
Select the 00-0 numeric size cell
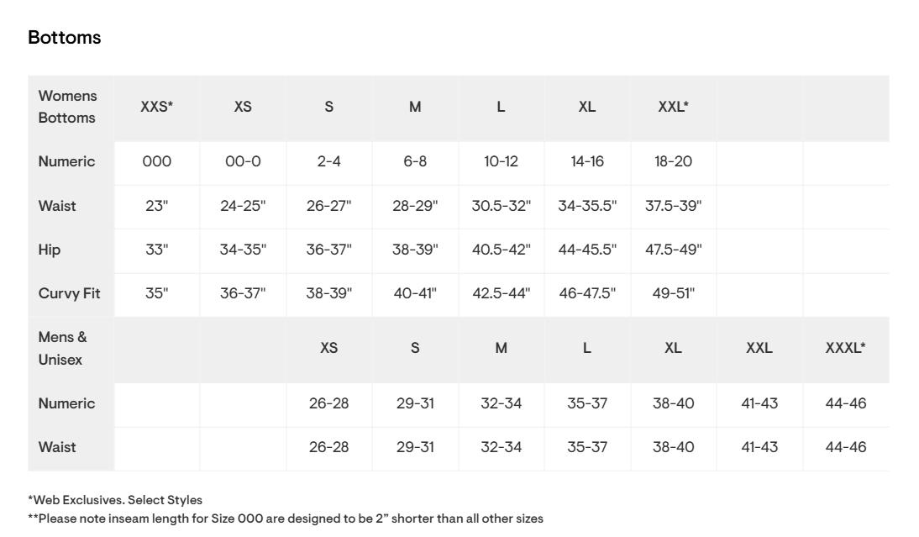(243, 162)
